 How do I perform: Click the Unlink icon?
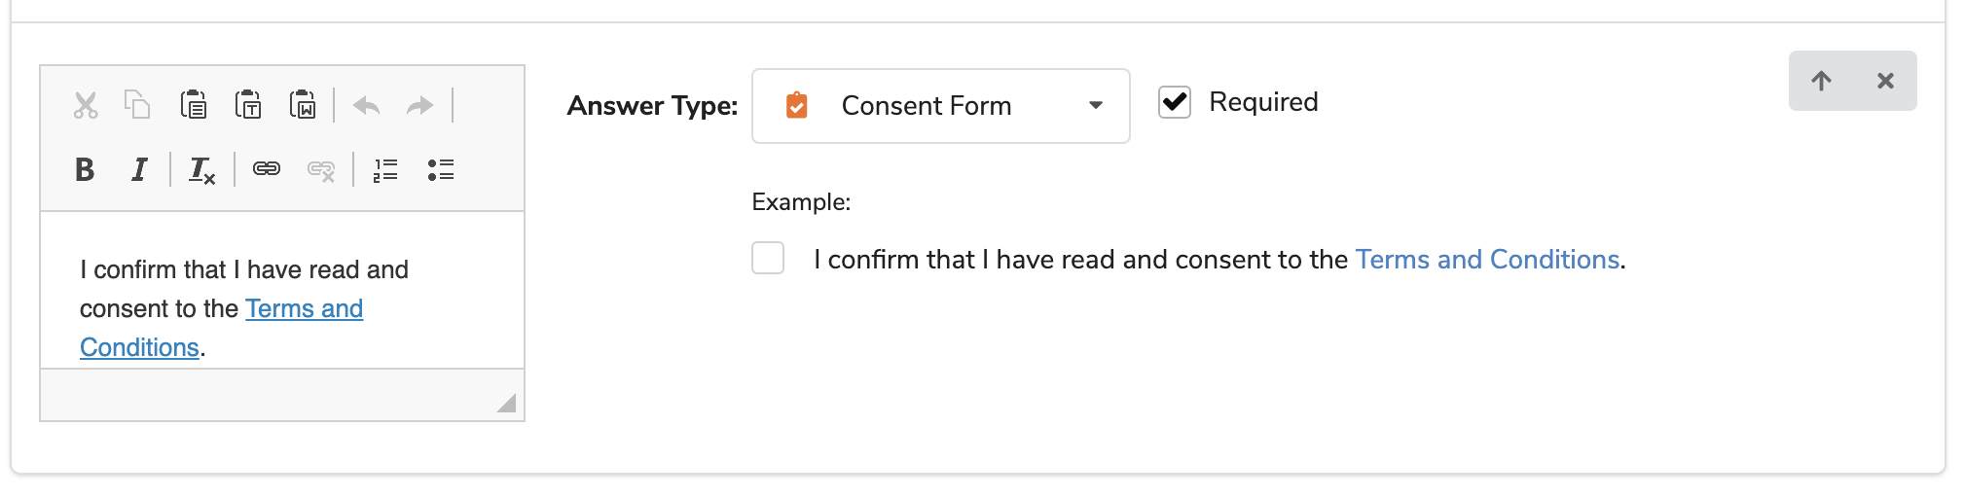click(321, 170)
